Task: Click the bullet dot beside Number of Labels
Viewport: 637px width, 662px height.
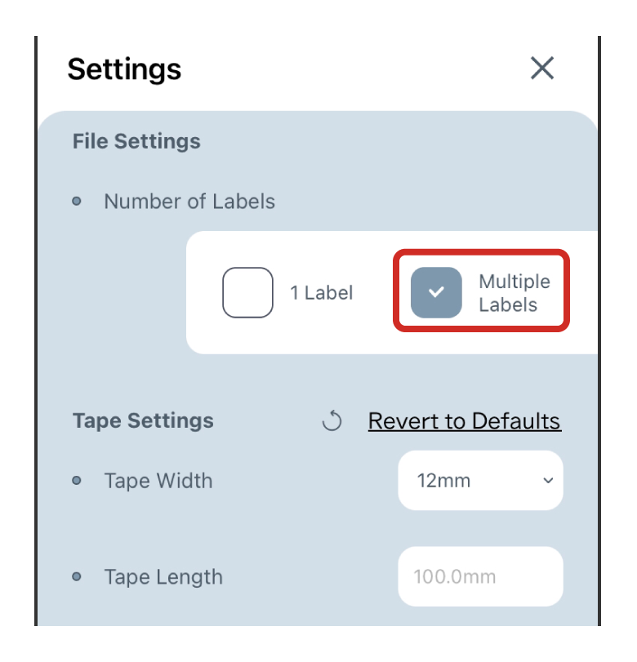Action: [77, 202]
